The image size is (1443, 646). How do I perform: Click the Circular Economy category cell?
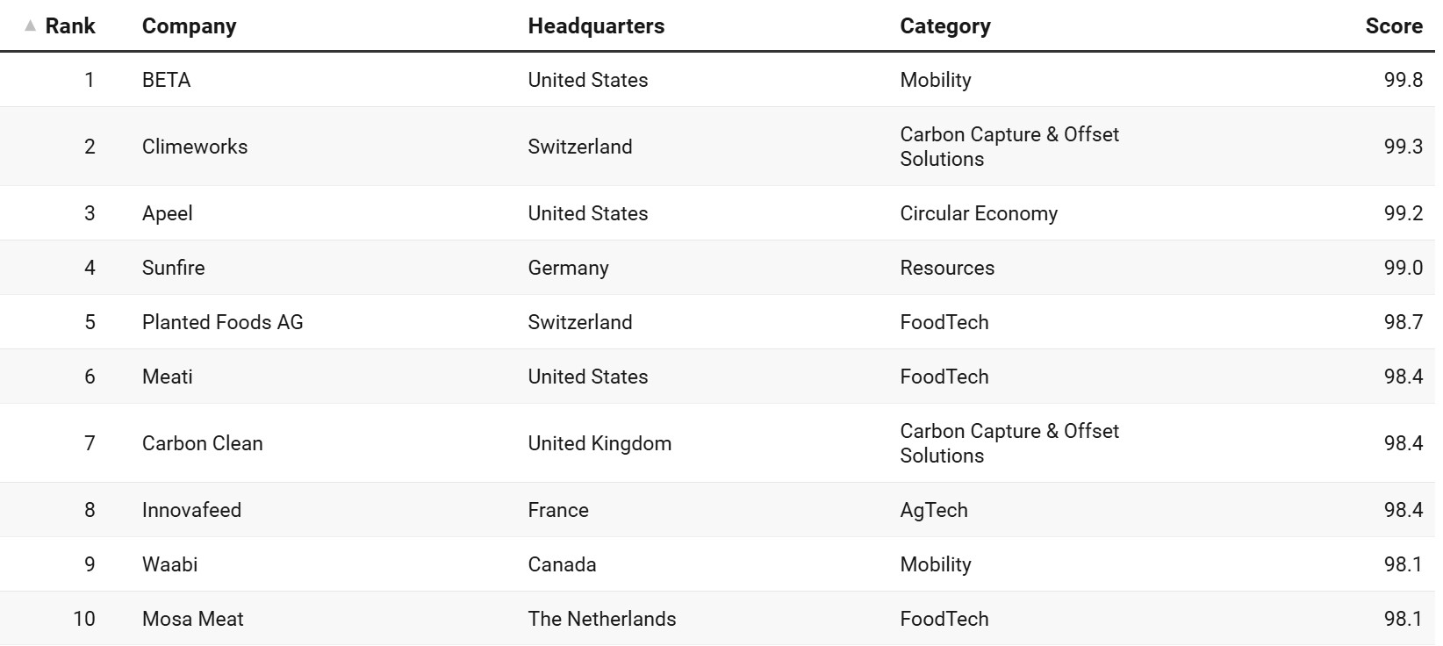979,213
